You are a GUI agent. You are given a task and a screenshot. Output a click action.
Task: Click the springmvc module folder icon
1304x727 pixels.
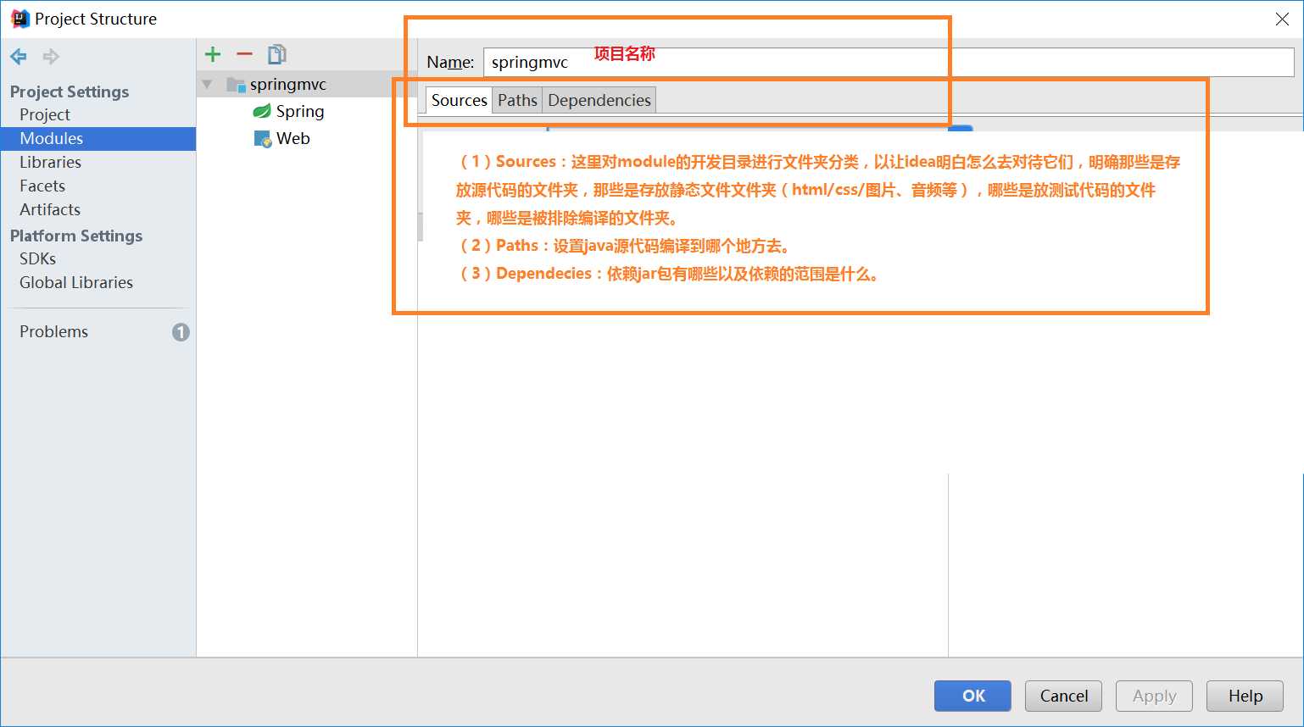coord(236,84)
